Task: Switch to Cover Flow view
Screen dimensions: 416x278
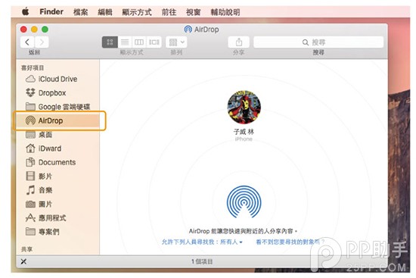Action: click(154, 42)
